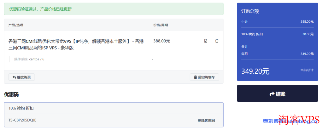Screen dimensions: 323x130
Task: Click the 产品/选项 column header
Action: click(16, 25)
